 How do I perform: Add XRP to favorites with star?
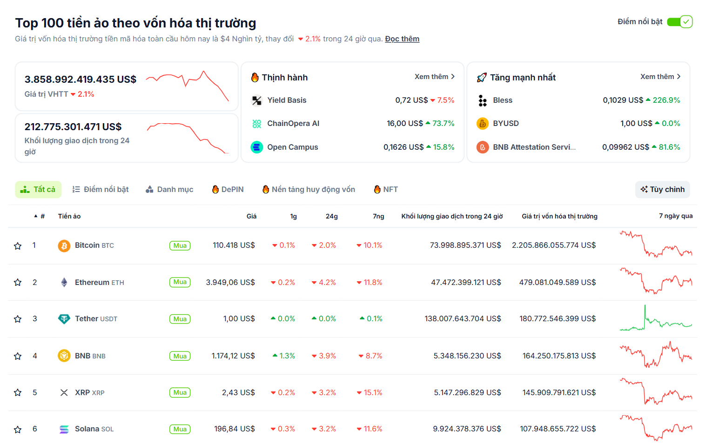point(18,393)
